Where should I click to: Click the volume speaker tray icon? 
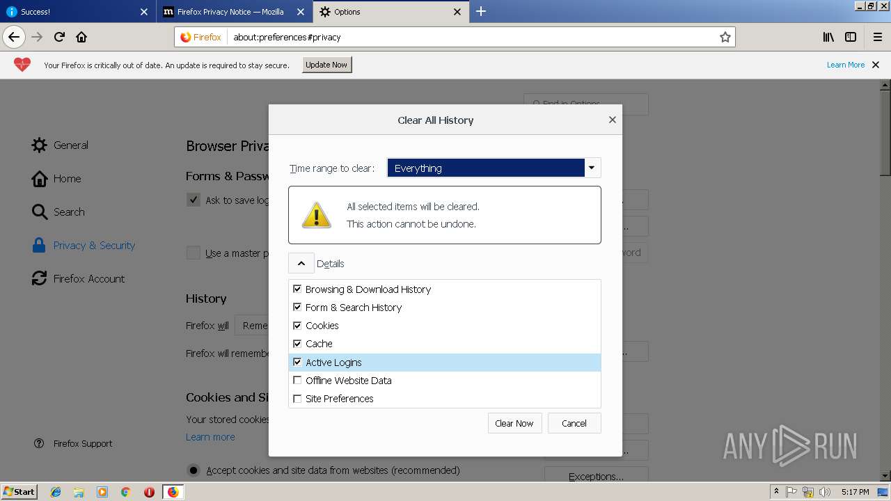[825, 492]
